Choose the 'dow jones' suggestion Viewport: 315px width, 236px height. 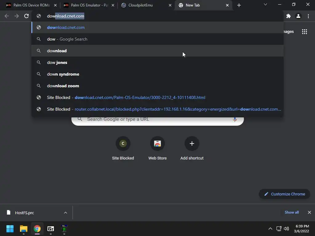click(157, 62)
